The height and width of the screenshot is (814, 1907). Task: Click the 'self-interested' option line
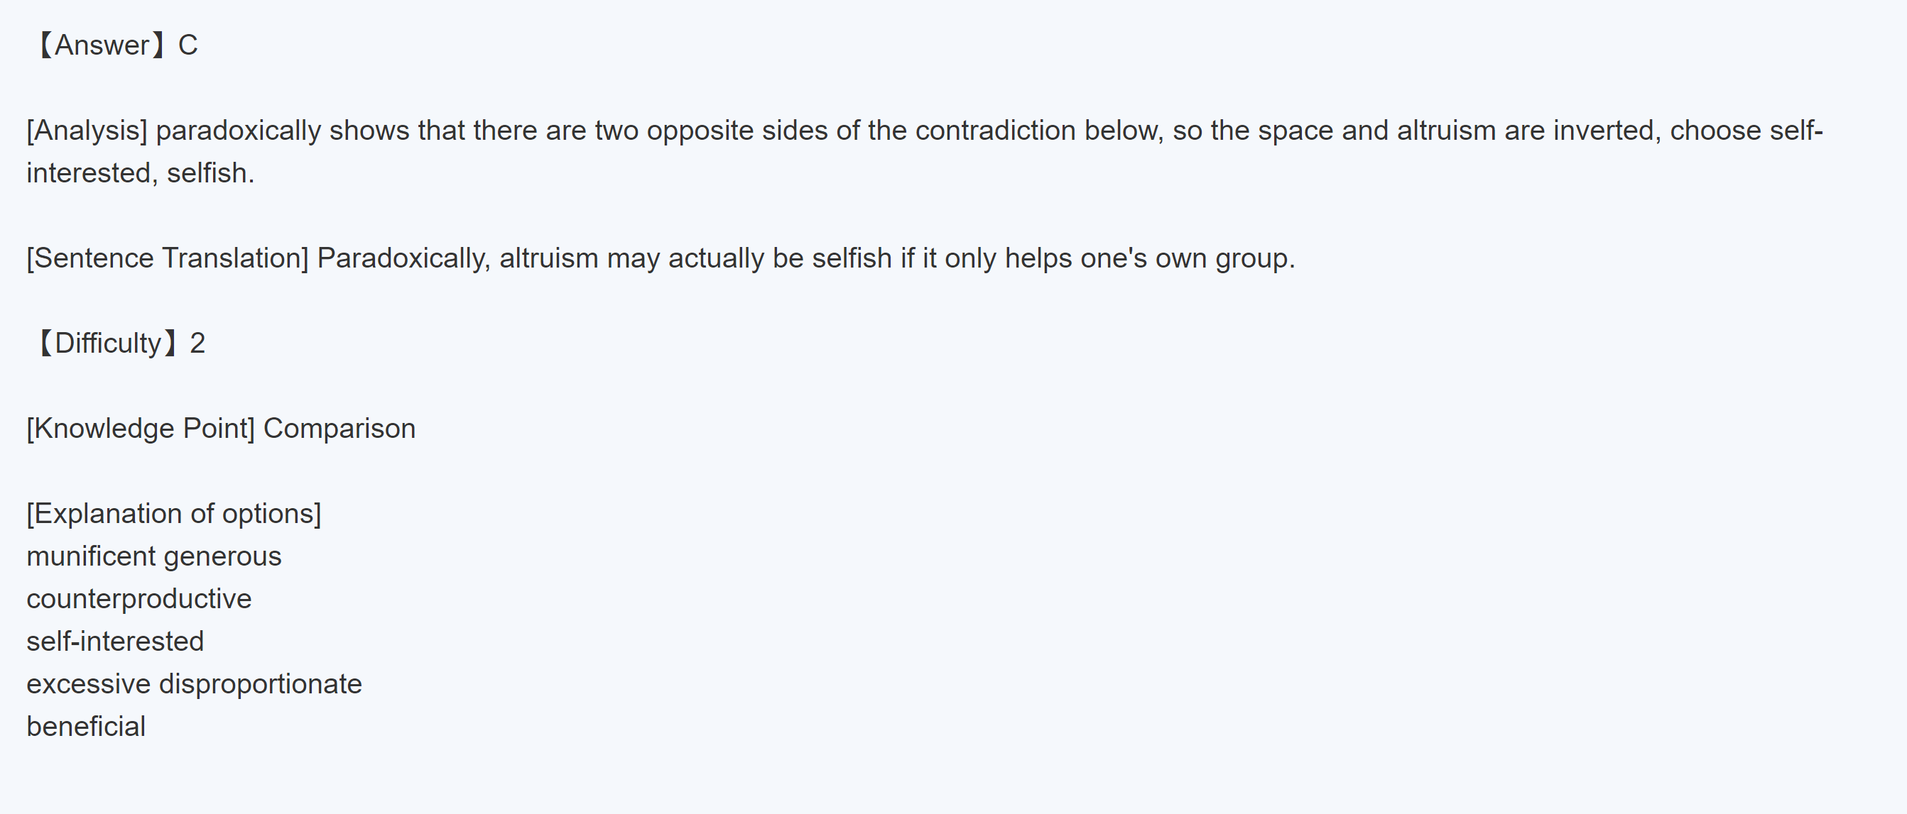(x=115, y=642)
